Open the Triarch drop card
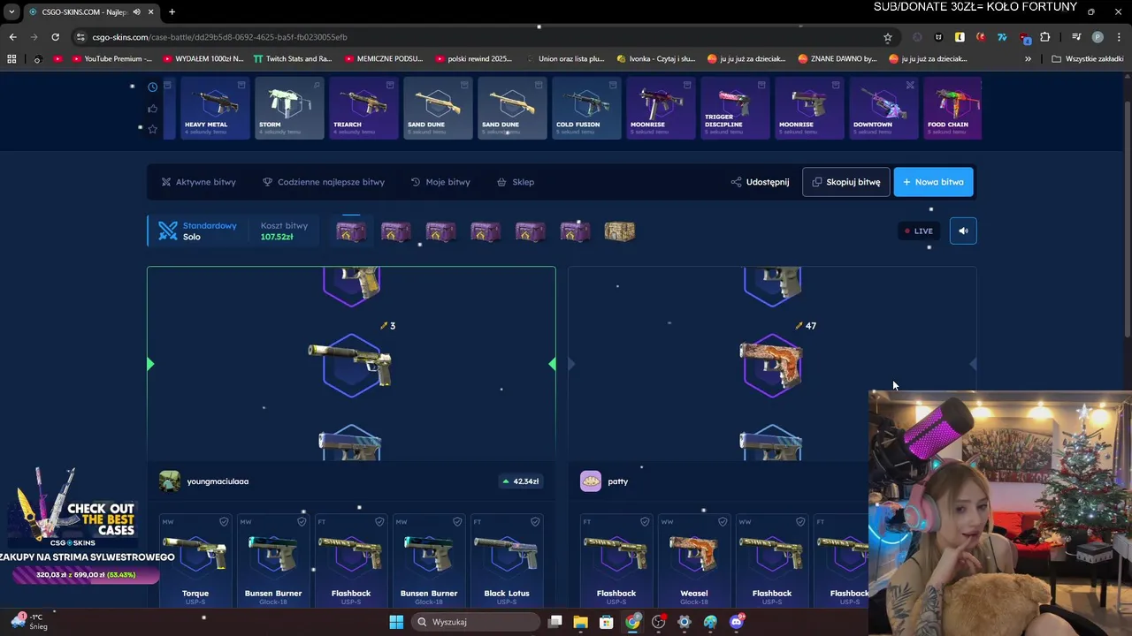Viewport: 1132px width, 636px height. coord(363,108)
